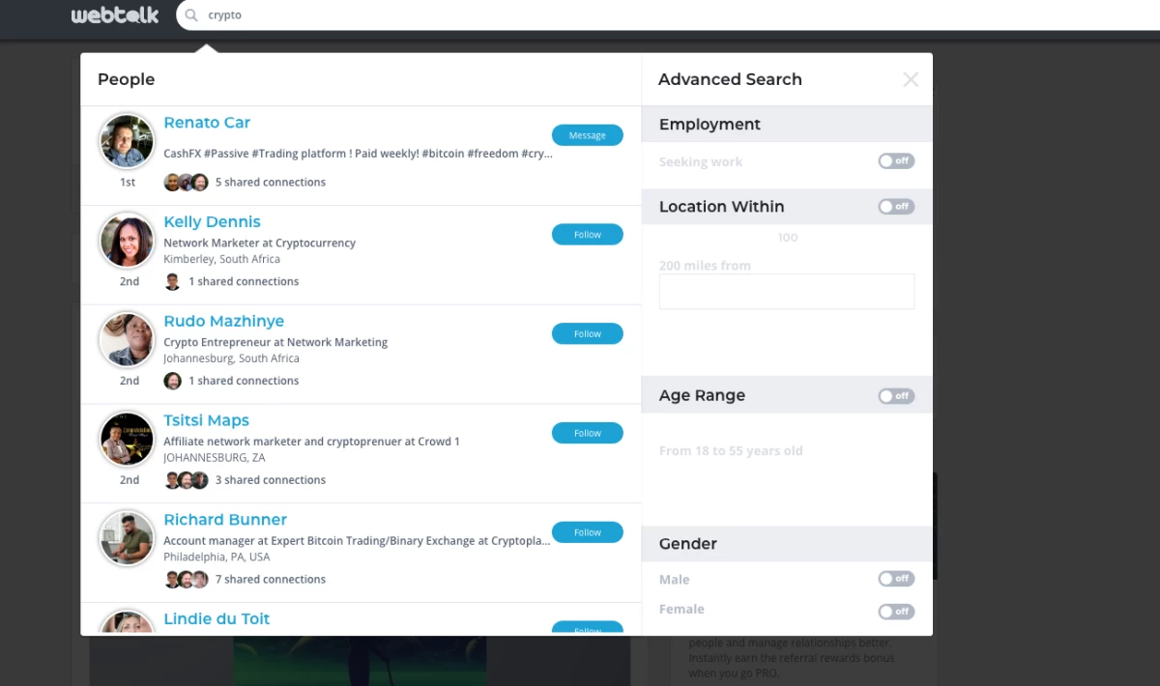Toggle the Seeking work switch
This screenshot has width=1160, height=686.
coord(895,161)
